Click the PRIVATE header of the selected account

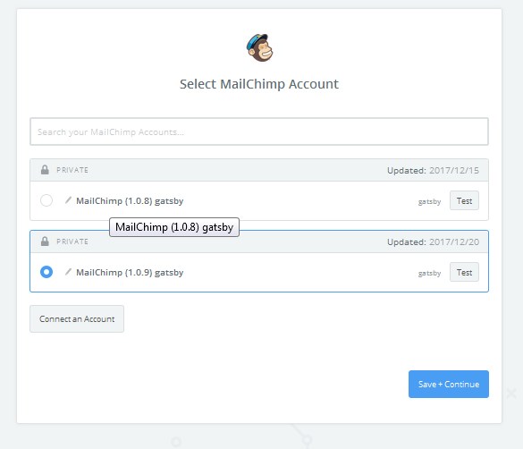point(72,241)
